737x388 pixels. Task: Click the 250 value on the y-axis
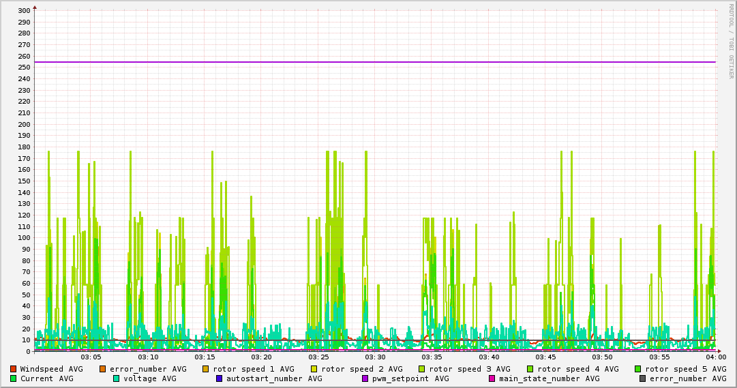(25, 68)
